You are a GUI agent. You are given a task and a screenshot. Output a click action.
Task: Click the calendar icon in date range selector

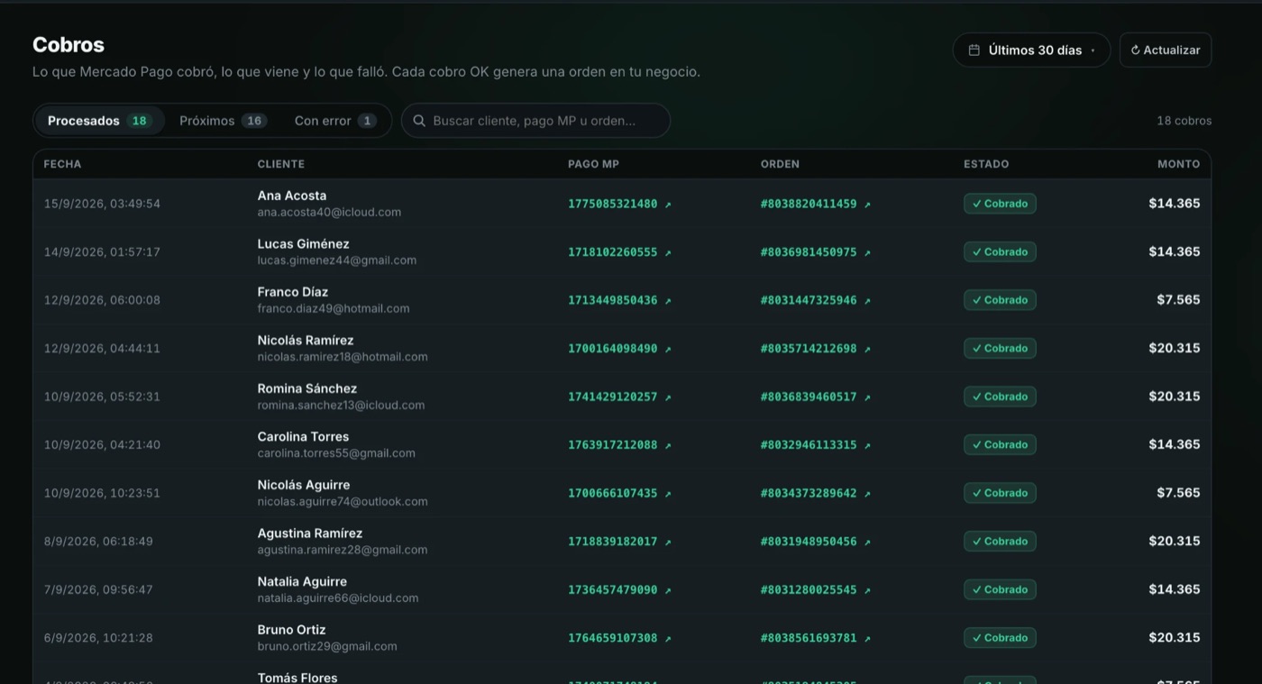click(974, 50)
